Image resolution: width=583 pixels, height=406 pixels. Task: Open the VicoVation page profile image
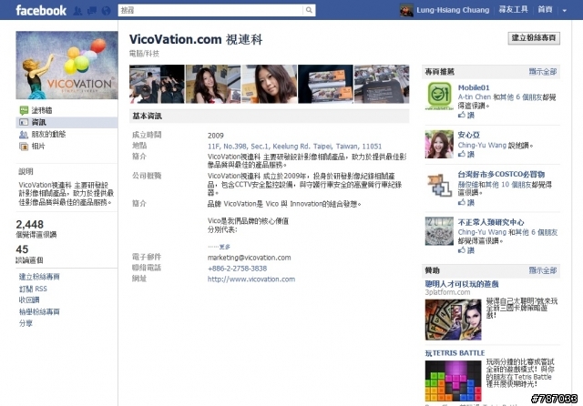[66, 65]
